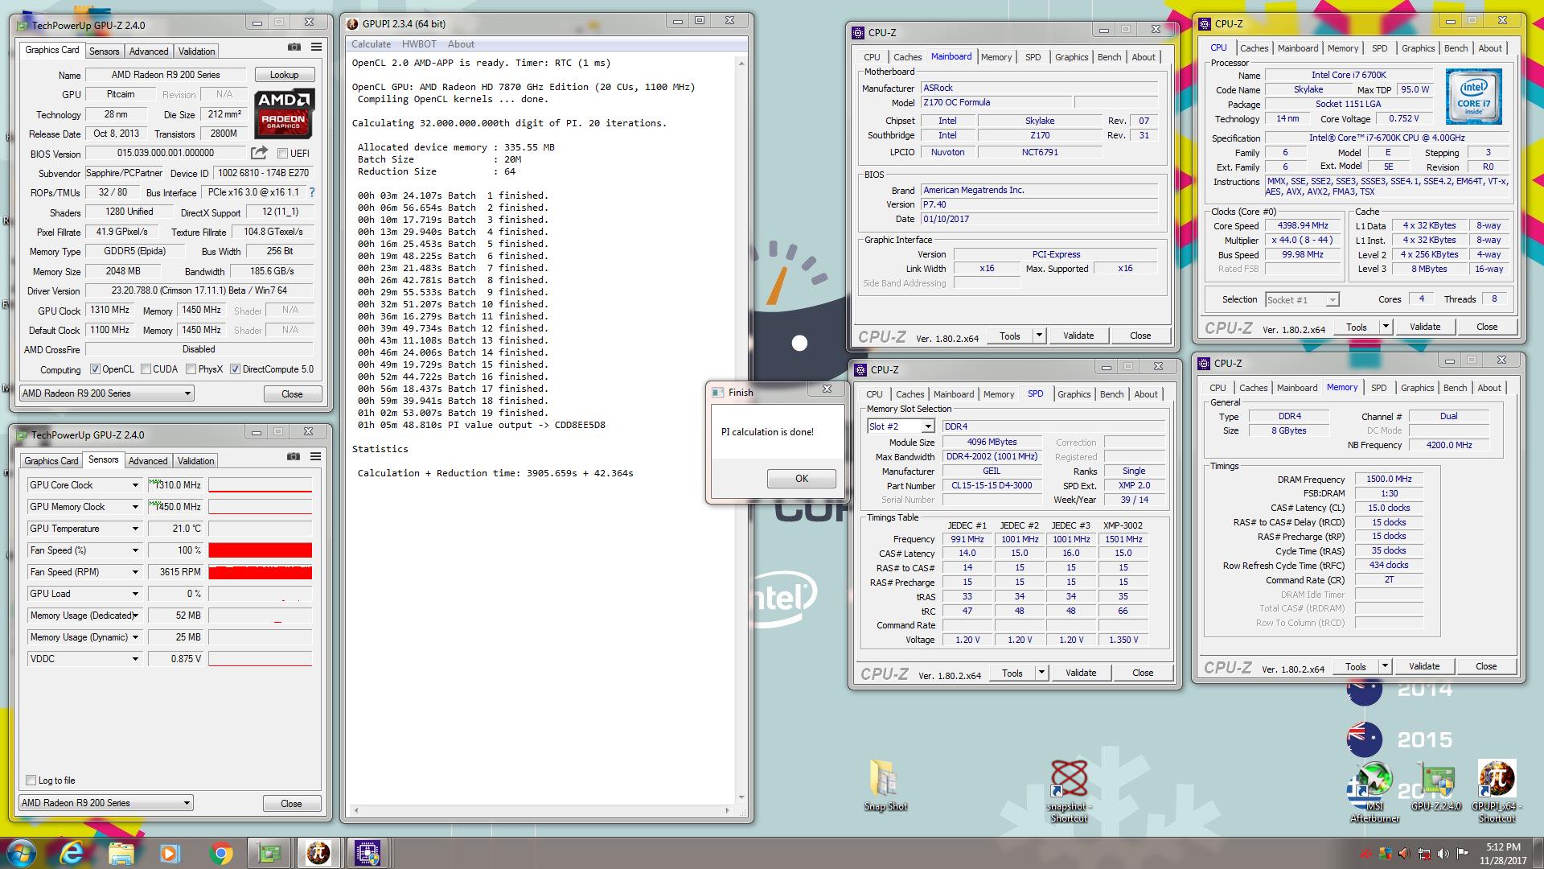Expand GPU Temperature sensor dropdown
Screen dimensions: 1544x869
click(135, 529)
